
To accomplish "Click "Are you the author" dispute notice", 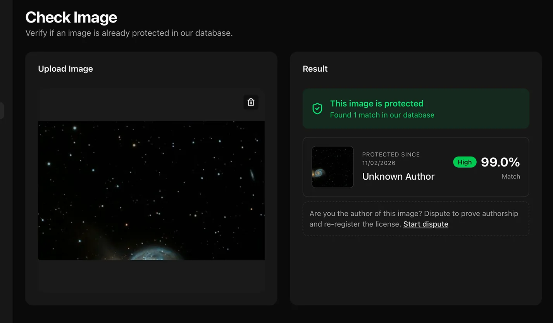I will (x=416, y=219).
